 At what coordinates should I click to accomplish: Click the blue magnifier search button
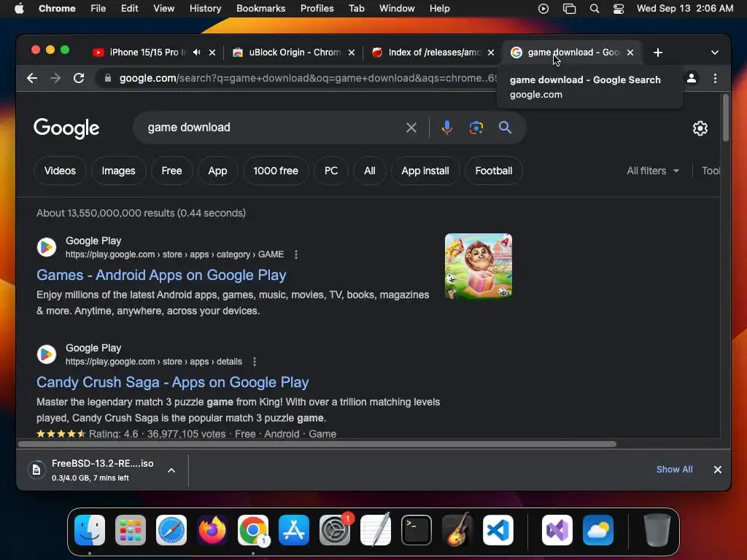(x=505, y=128)
